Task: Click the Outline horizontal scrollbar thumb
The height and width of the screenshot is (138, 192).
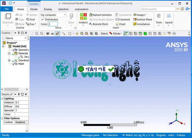Action: coord(11,89)
